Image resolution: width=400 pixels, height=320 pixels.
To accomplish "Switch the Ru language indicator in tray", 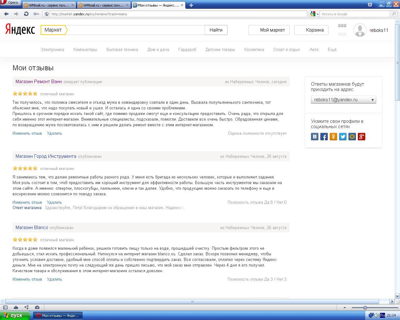I will pyautogui.click(x=382, y=315).
